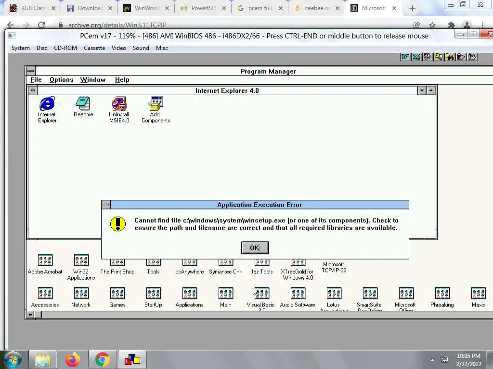Open the Internet Explorer program icon

[47, 110]
